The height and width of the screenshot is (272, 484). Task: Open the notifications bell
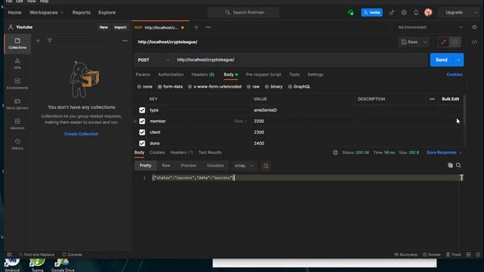pos(416,12)
